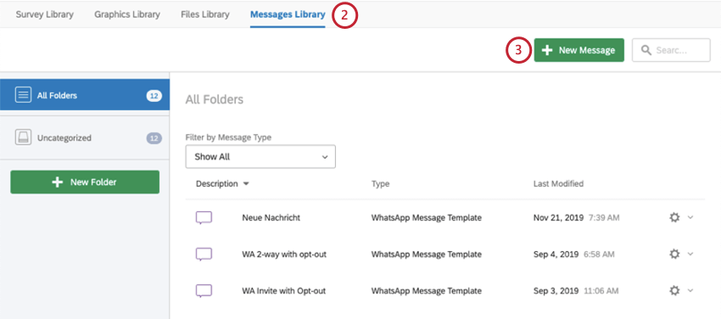Click the message icon for WA Invite with Opt-out
Viewport: 721px width, 319px height.
click(x=204, y=291)
